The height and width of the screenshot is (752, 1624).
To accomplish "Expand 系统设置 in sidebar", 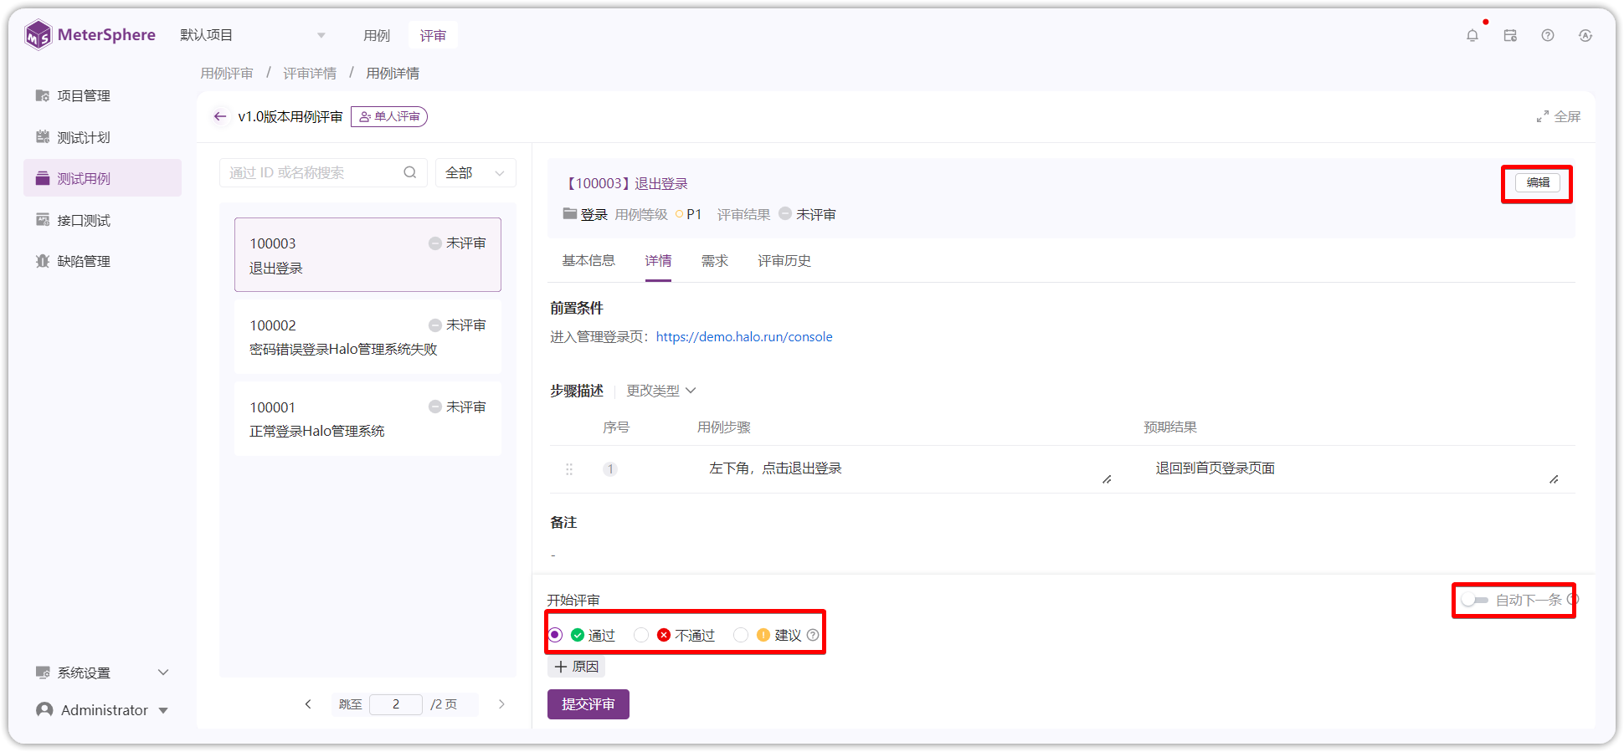I will [102, 673].
